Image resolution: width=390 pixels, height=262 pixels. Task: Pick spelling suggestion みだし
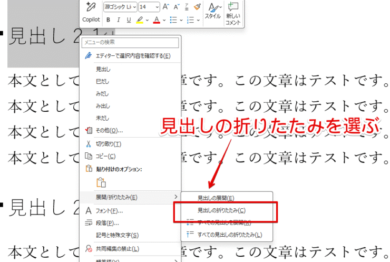[x=130, y=94]
